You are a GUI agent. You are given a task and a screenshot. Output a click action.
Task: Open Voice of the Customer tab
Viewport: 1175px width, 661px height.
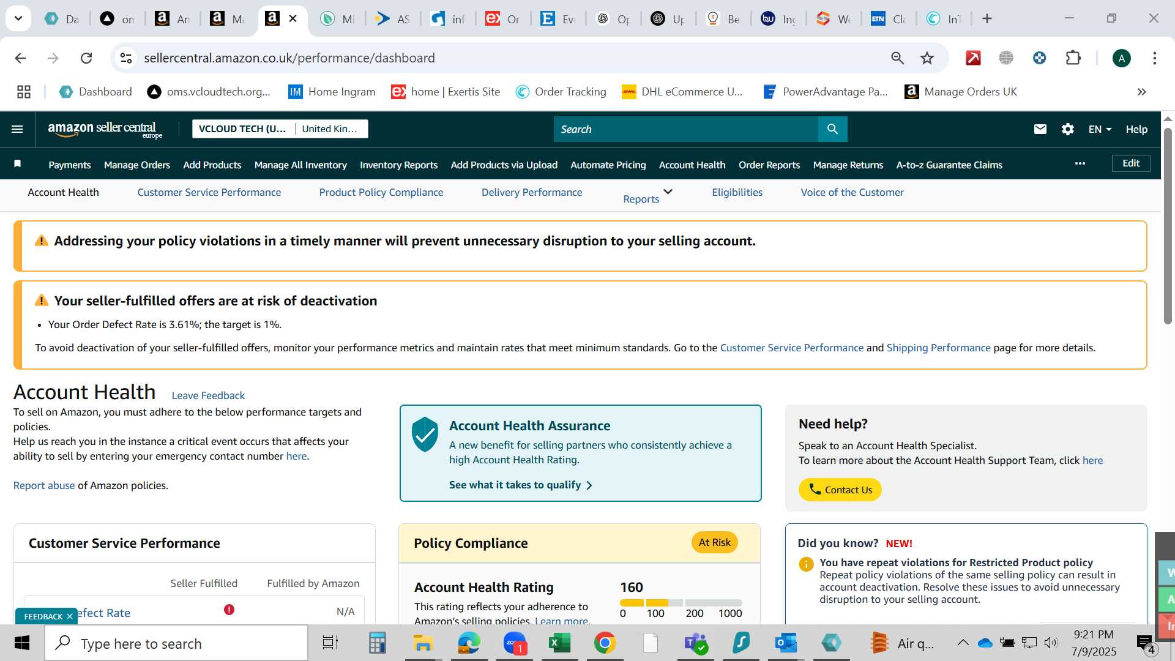852,192
